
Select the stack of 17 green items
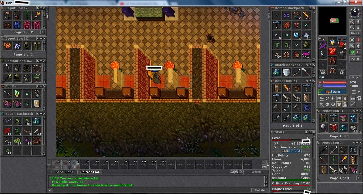coord(17,141)
